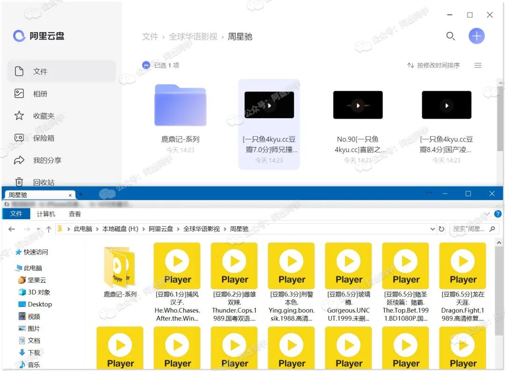Viewport: 505px width, 371px height.
Task: Click the Aliyun Drive file list scrollbar
Action: pos(500,119)
